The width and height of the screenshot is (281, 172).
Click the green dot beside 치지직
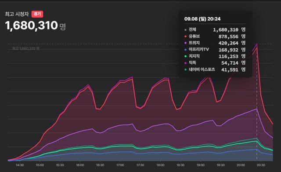tap(185, 56)
